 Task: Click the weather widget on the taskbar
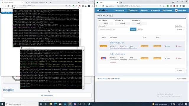click(x=159, y=104)
